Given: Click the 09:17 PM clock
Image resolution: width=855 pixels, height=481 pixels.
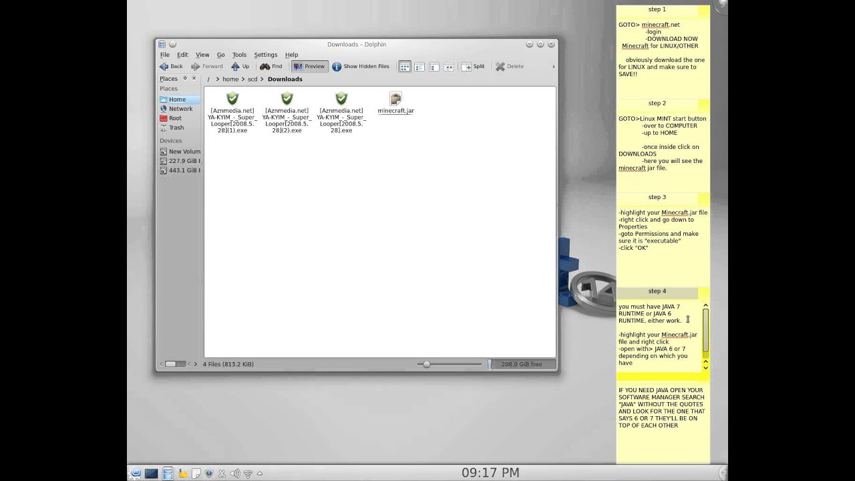Looking at the screenshot, I should 490,473.
